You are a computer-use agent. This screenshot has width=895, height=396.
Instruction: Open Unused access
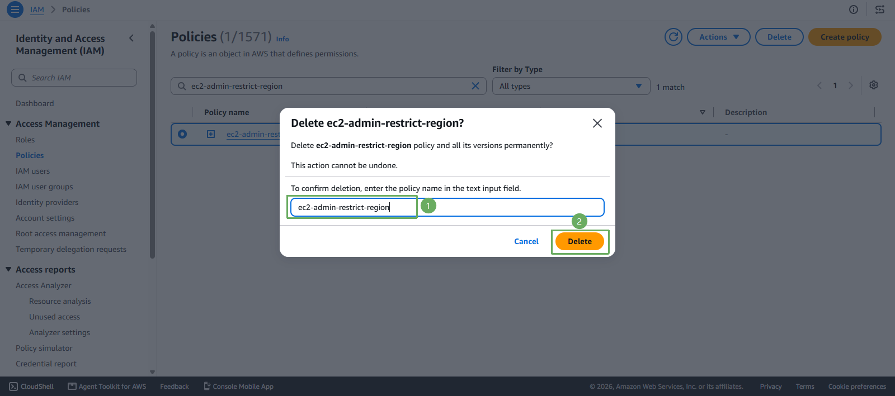[54, 317]
